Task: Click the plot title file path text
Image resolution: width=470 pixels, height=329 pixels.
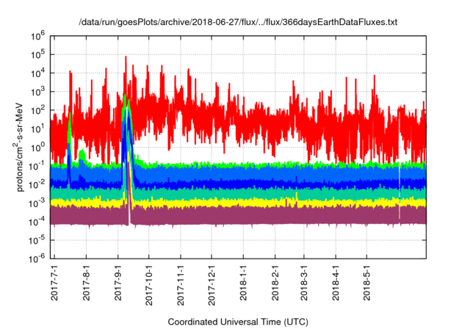Action: 238,22
